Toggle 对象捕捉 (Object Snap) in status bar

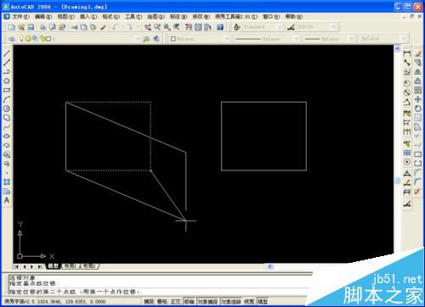coord(207,301)
